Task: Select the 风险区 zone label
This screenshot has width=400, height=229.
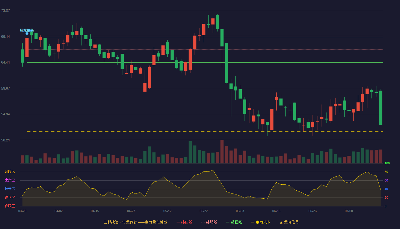Action: tap(10, 172)
